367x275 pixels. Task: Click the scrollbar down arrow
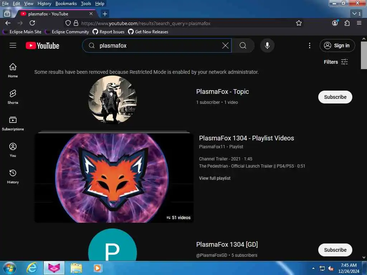[364, 257]
